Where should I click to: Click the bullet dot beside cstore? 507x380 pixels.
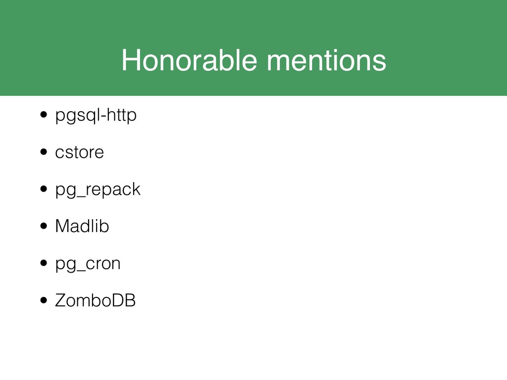pos(44,152)
